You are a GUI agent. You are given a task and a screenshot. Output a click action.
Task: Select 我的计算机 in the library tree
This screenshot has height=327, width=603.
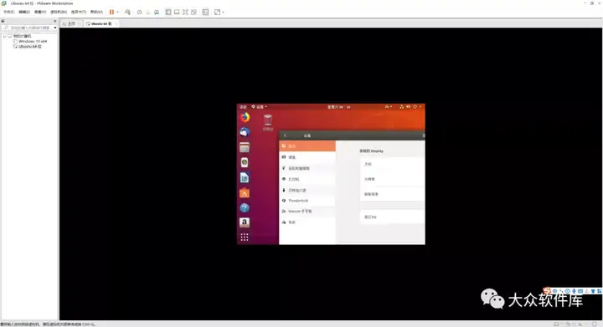point(22,36)
